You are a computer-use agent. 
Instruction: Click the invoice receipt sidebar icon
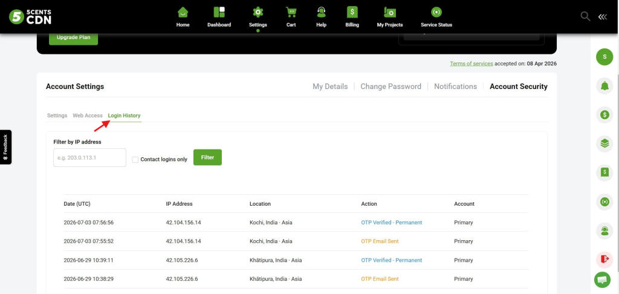point(604,172)
